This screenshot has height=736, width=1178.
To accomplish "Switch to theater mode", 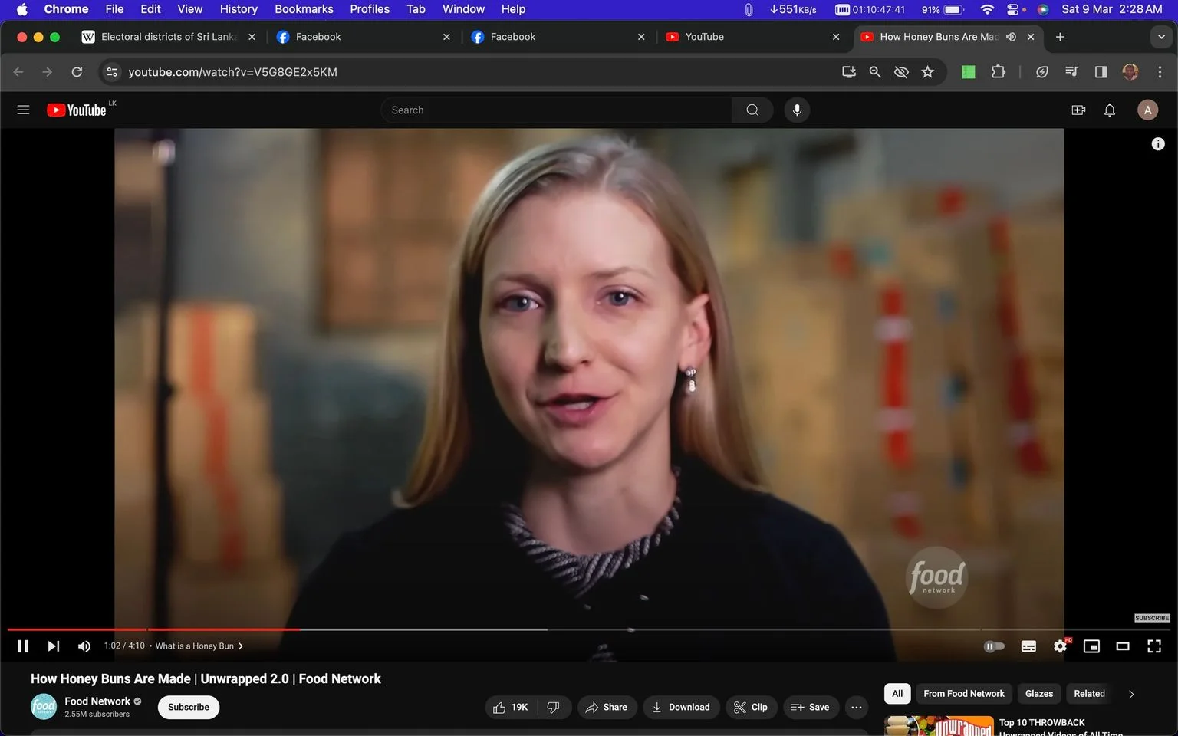I will (x=1122, y=646).
